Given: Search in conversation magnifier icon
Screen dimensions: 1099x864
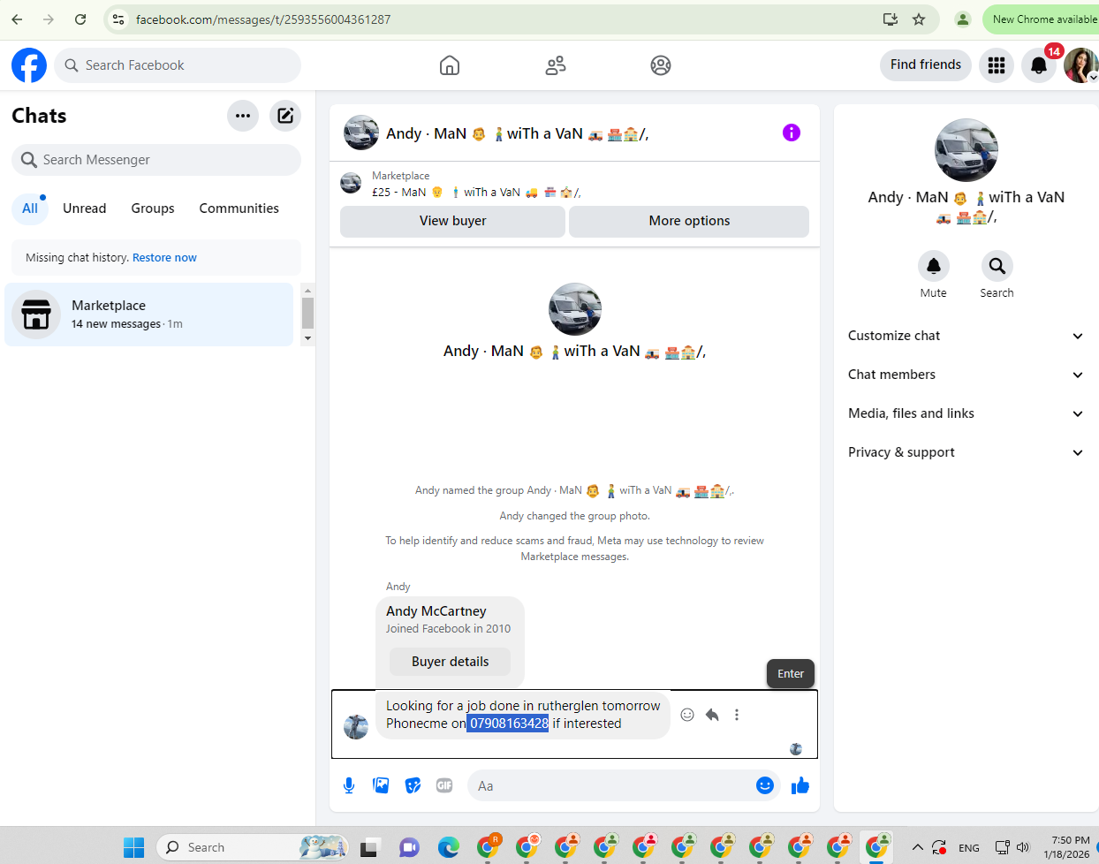Looking at the screenshot, I should 997,266.
